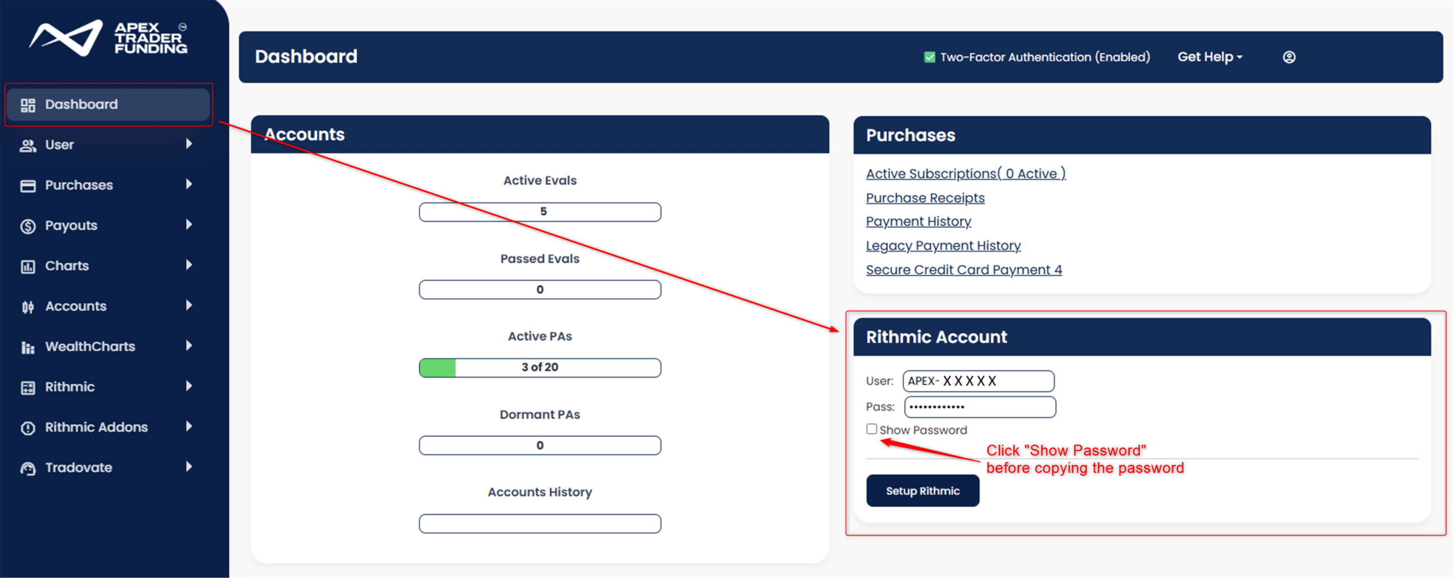Screen dimensions: 1454x578
Task: Expand the Payouts submenu arrow
Action: (189, 224)
